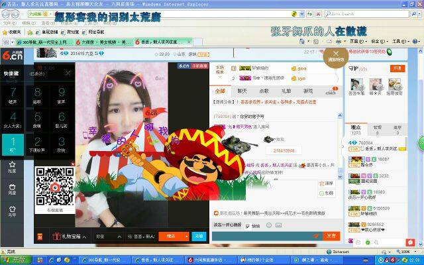Switch to the 360导航 browser tab

coord(44,42)
